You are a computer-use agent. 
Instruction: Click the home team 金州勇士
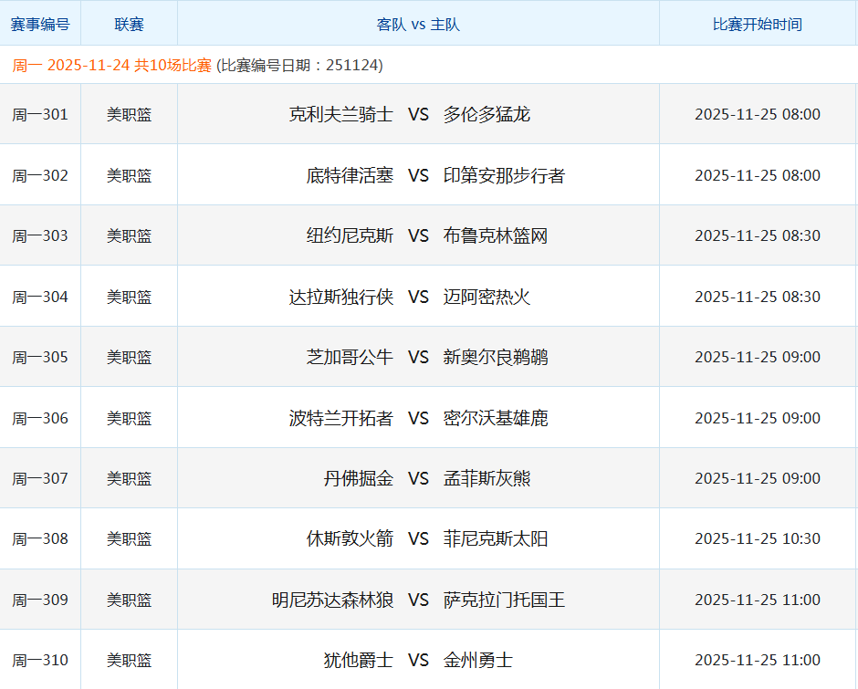coord(478,660)
